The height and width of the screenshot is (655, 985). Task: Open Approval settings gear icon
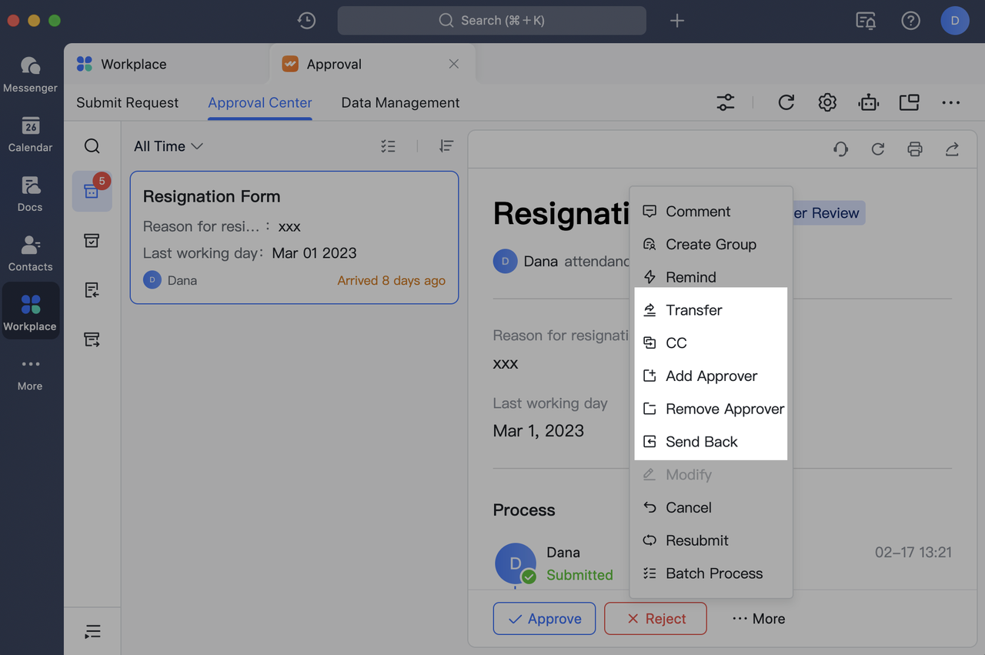click(827, 102)
